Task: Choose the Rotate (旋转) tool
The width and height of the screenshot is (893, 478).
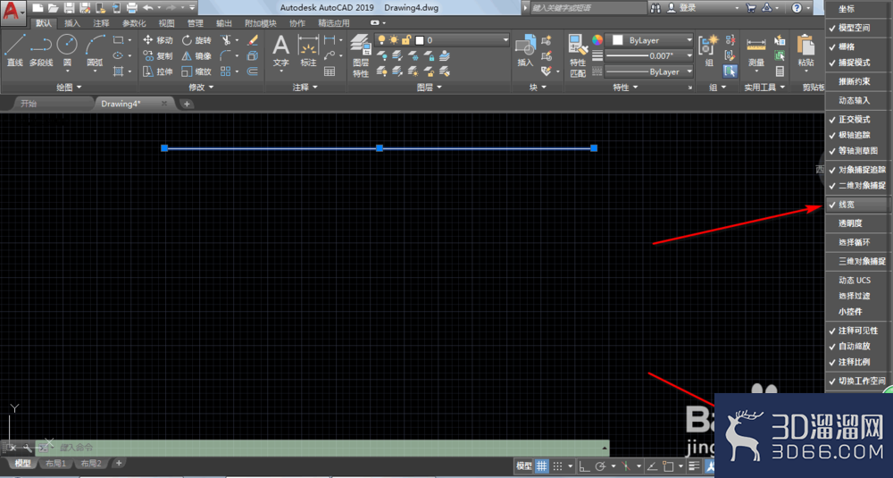Action: tap(196, 40)
